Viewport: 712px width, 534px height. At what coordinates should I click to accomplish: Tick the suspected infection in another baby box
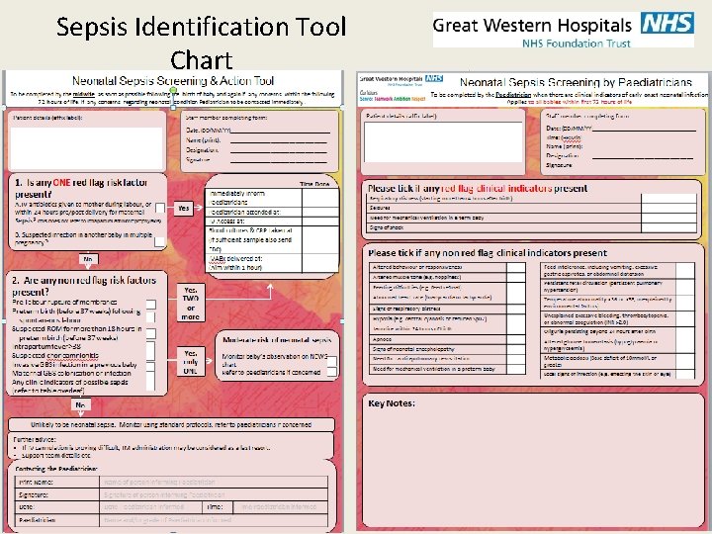(x=159, y=242)
